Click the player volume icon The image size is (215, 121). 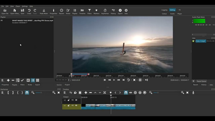coord(146,80)
